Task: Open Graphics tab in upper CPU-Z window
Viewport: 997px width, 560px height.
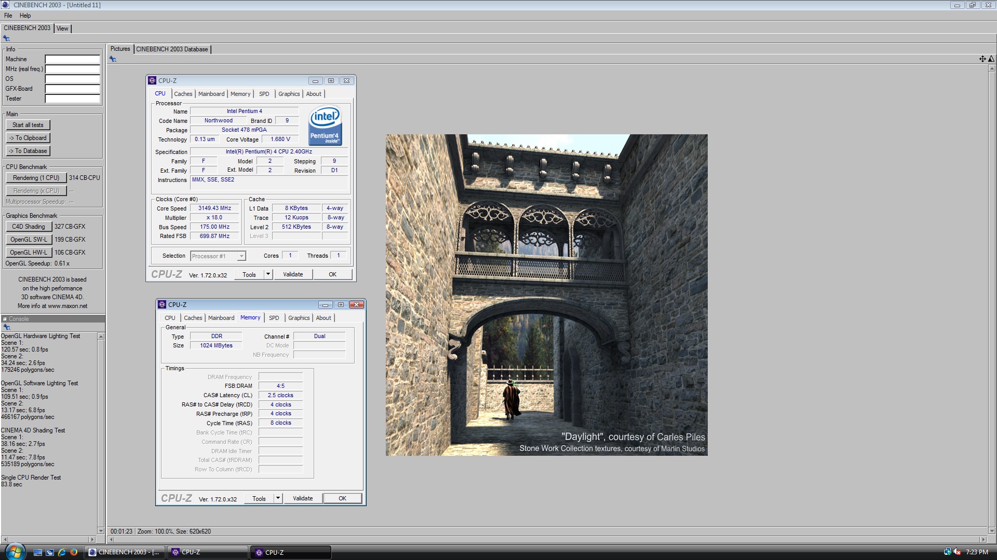Action: point(289,94)
